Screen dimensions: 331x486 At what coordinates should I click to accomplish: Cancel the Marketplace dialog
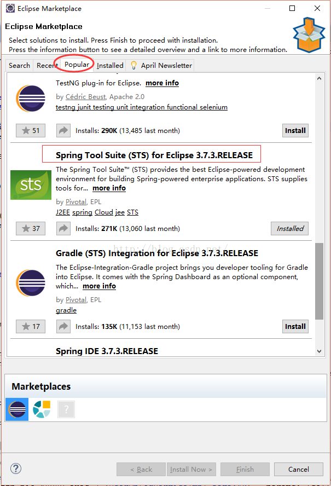coord(299,469)
